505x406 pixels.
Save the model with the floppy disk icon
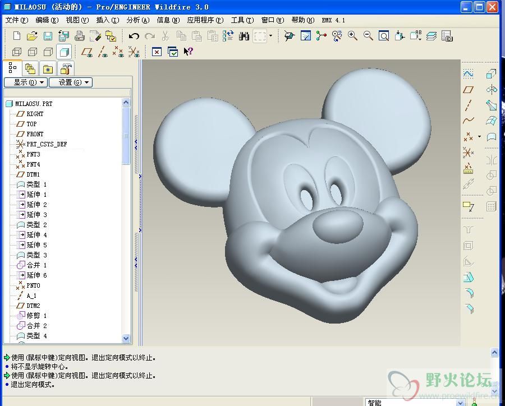[x=48, y=36]
